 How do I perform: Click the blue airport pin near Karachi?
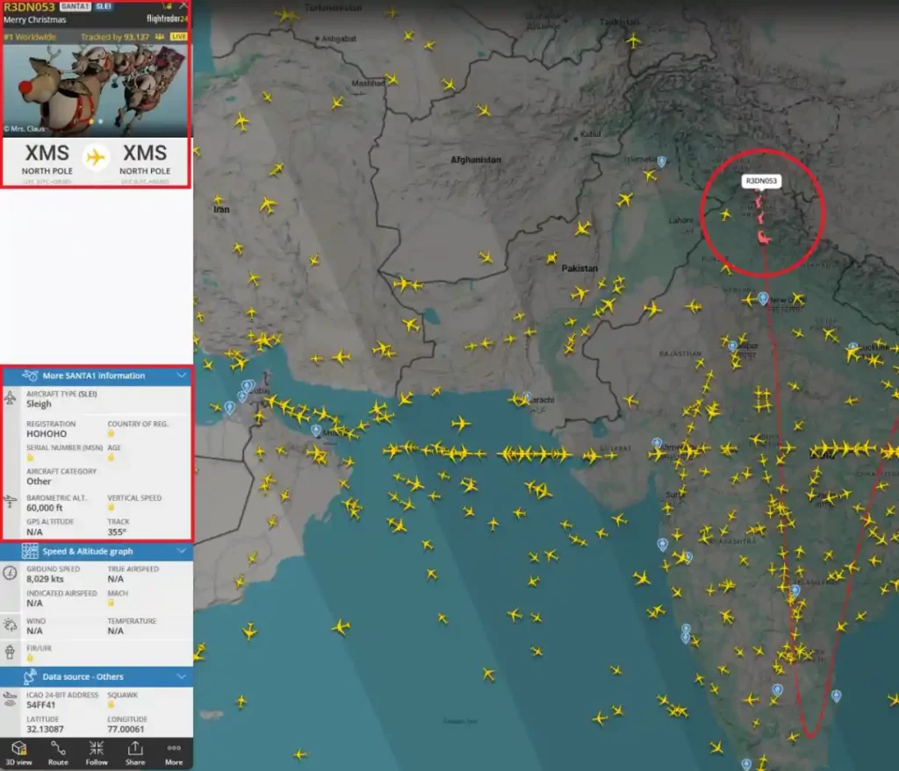(x=527, y=396)
